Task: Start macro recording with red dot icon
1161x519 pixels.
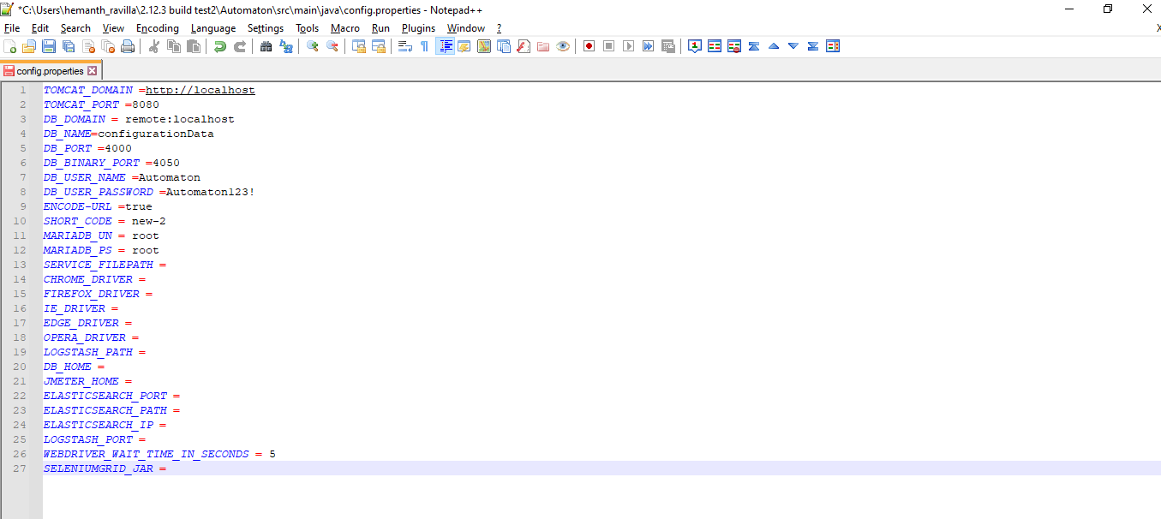Action: click(589, 46)
